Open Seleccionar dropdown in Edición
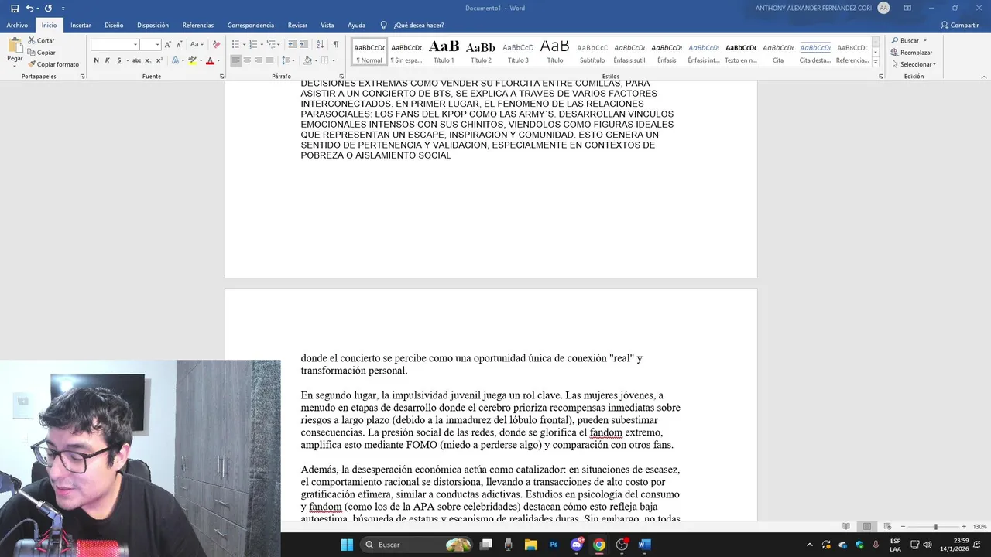991x557 pixels. [914, 64]
